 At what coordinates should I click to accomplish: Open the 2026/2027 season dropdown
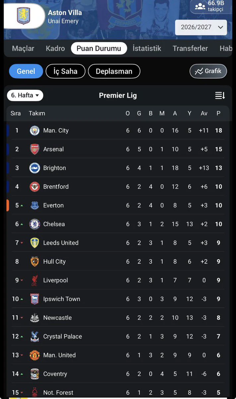click(x=201, y=27)
